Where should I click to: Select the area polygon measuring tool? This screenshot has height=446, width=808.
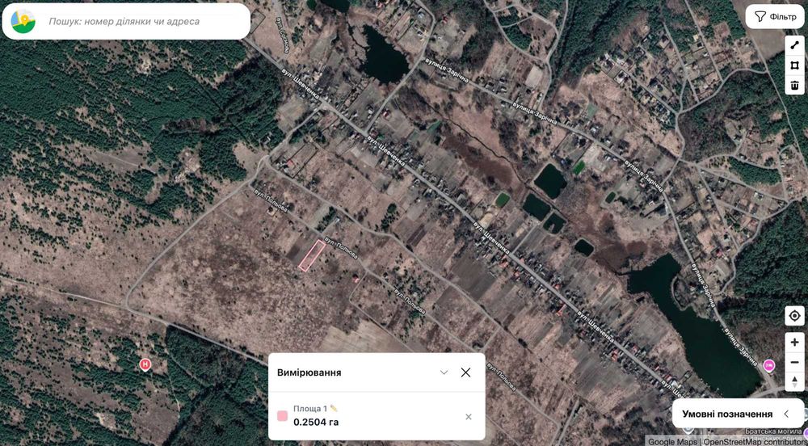[x=794, y=65]
